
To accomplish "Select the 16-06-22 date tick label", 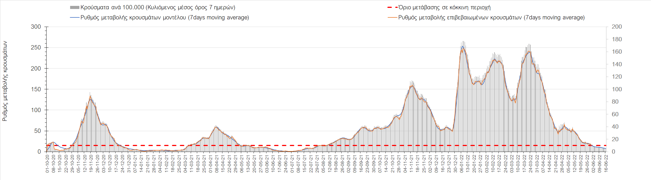I will (x=606, y=163).
